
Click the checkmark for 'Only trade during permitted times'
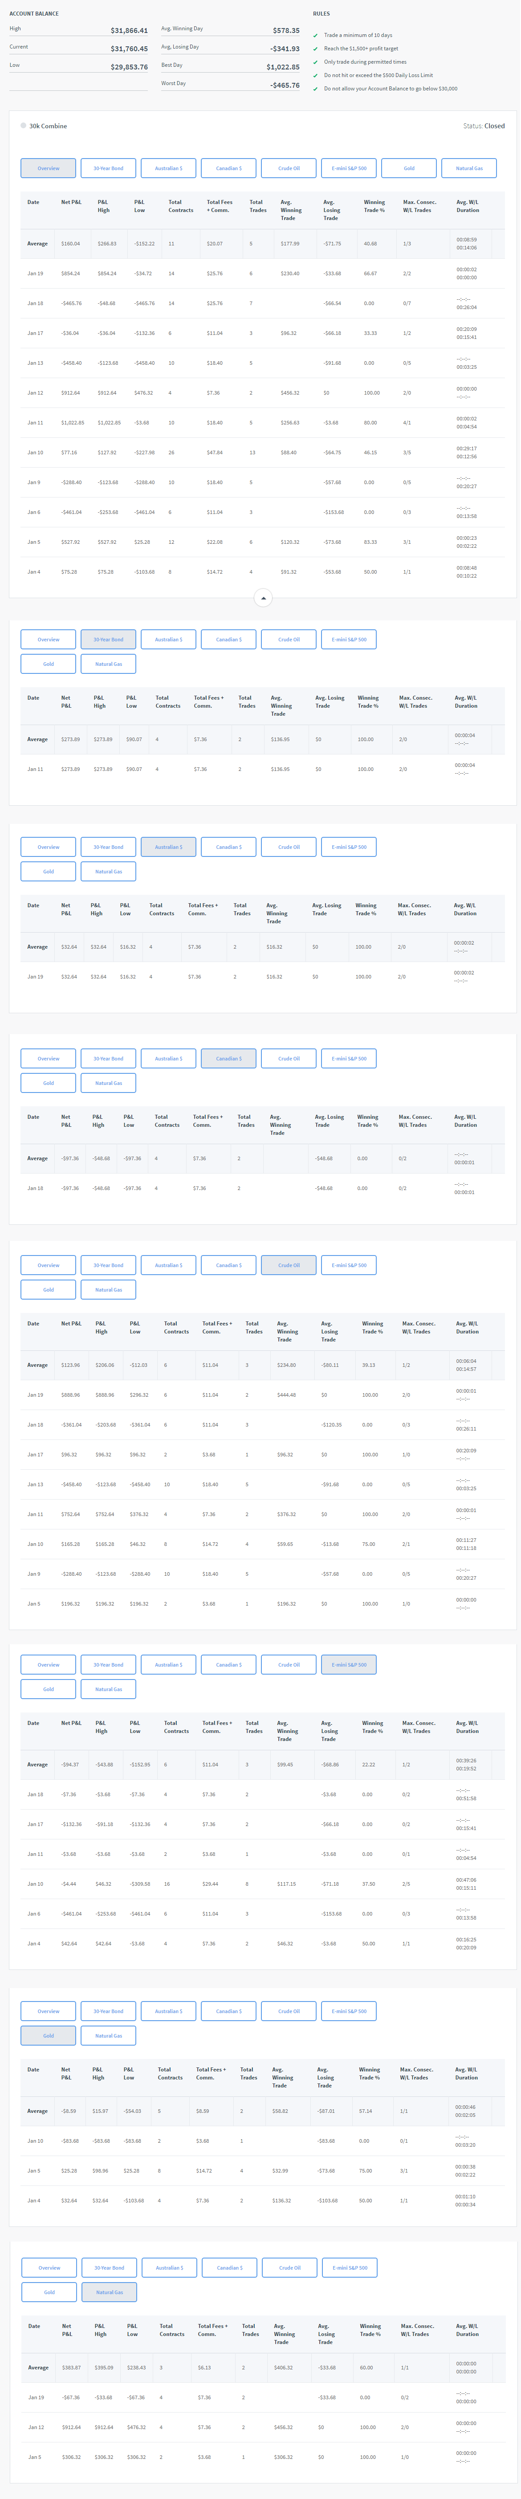(315, 62)
